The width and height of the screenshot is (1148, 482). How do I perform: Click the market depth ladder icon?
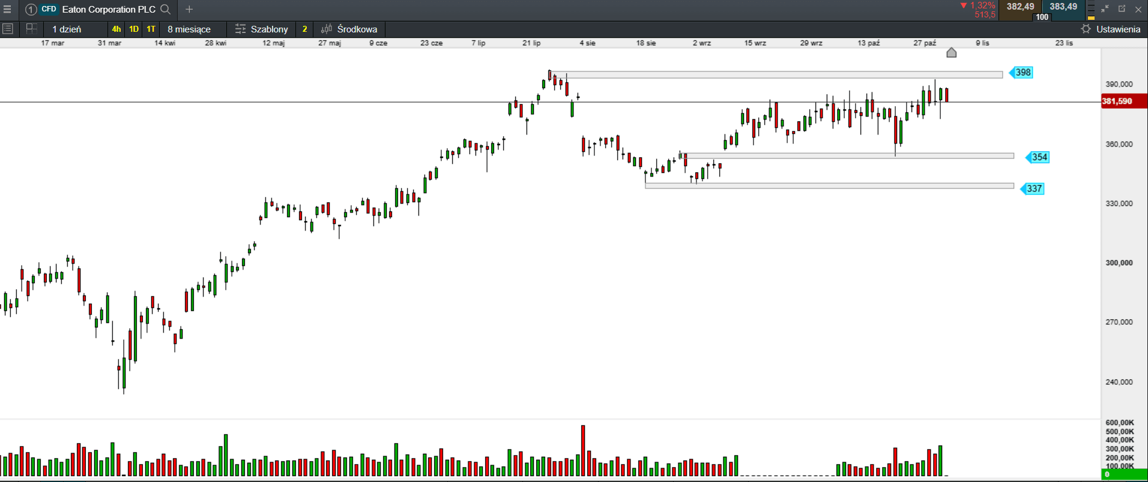[1091, 10]
